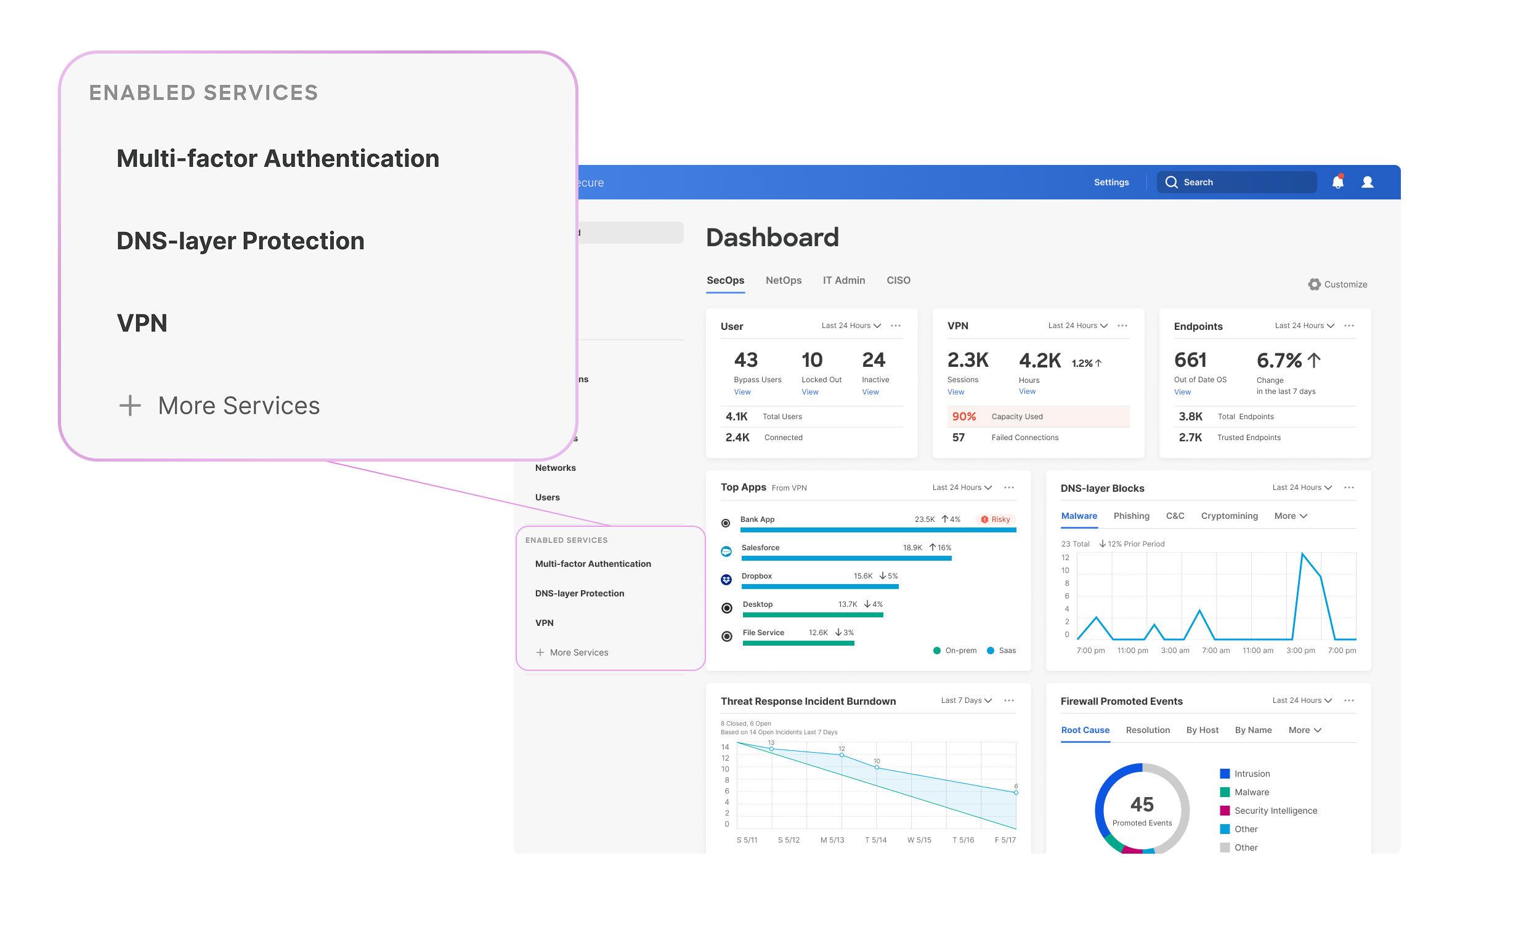This screenshot has width=1521, height=946.
Task: Select the Resolution tab
Action: pyautogui.click(x=1148, y=731)
